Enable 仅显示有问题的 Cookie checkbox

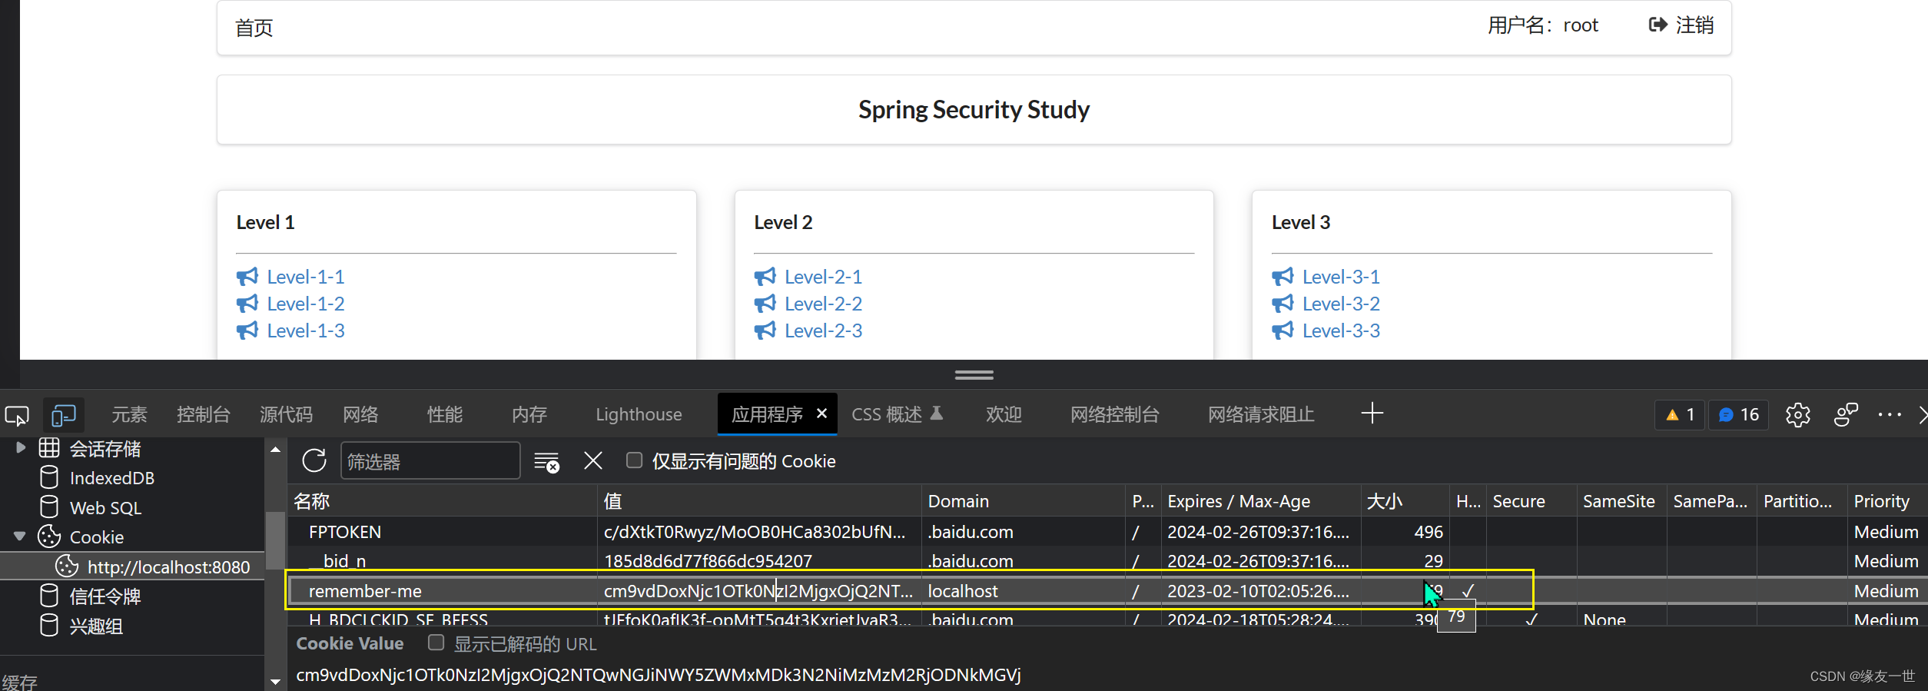[x=634, y=460]
